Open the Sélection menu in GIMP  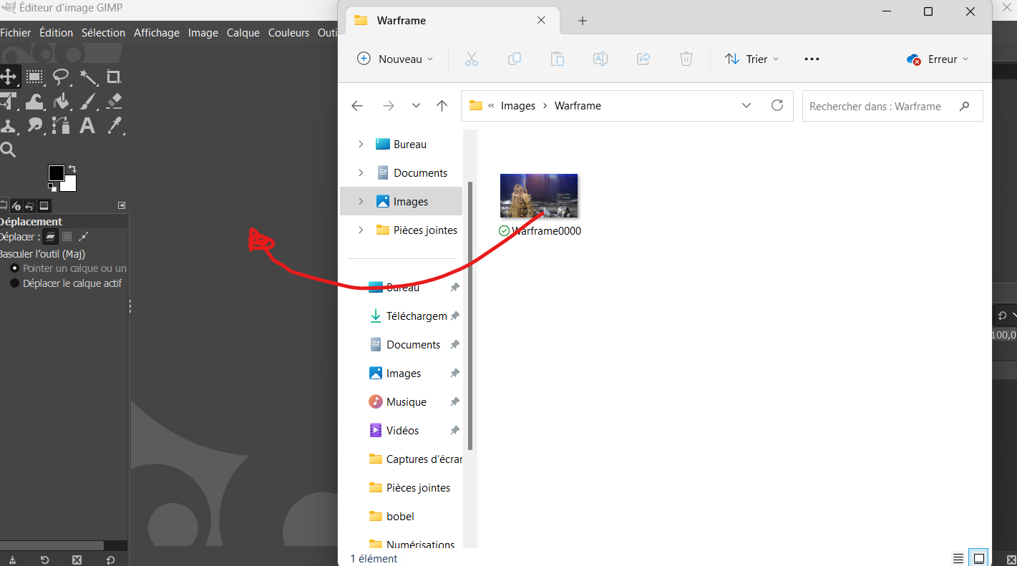pyautogui.click(x=103, y=32)
